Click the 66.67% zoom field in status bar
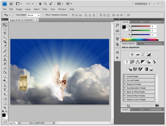Screen dimensions: 166x126 click(13, 123)
